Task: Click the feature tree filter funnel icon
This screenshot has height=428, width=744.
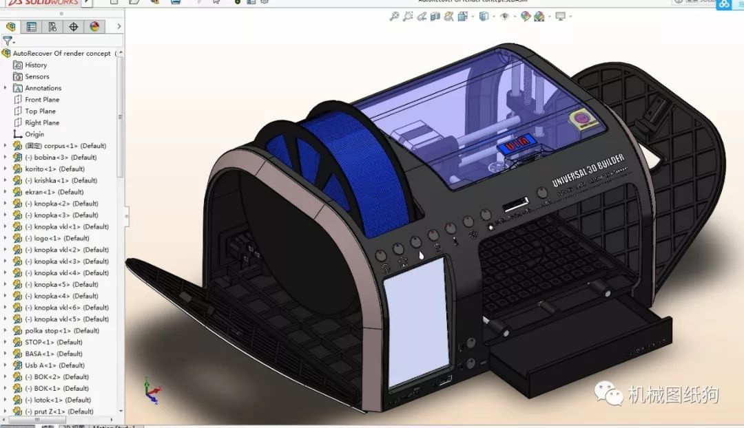Action: click(x=8, y=41)
